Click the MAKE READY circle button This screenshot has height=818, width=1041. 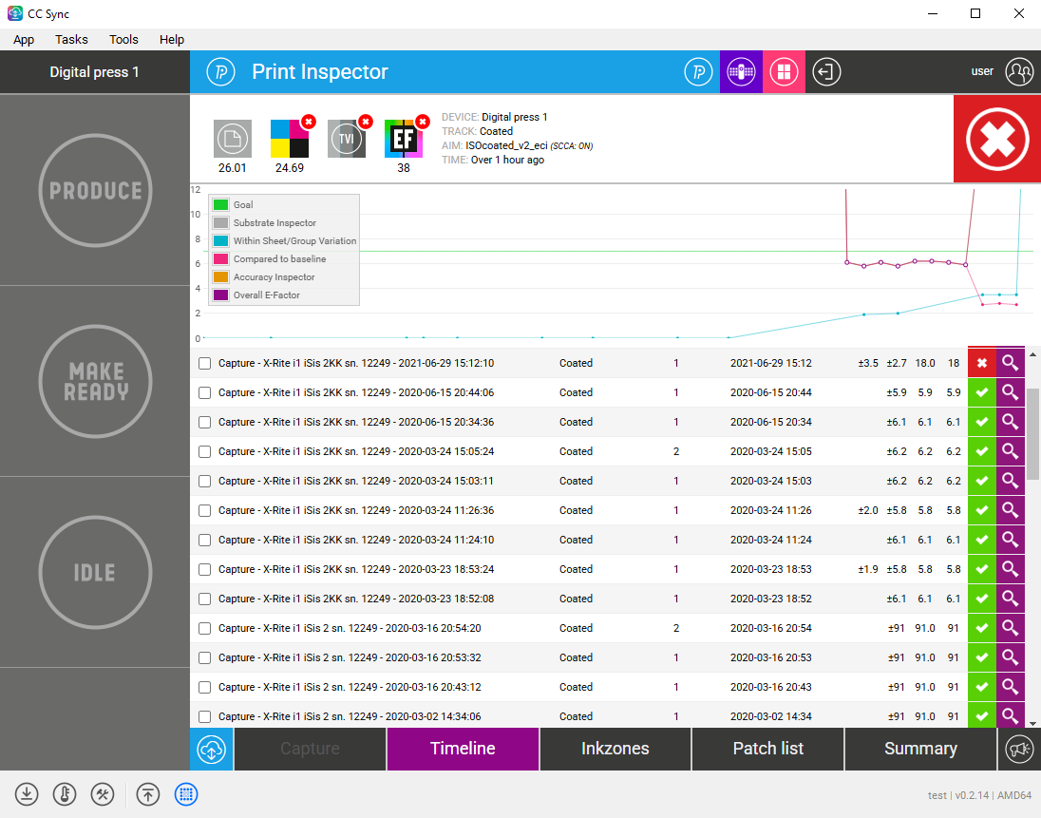95,381
